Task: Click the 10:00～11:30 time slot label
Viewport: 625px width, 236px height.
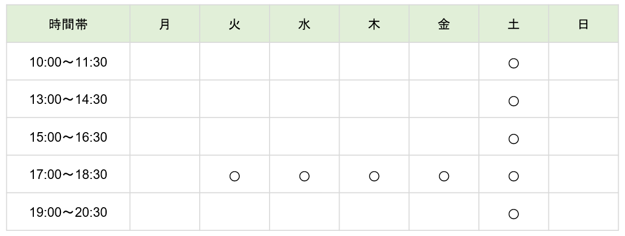Action: coord(68,62)
